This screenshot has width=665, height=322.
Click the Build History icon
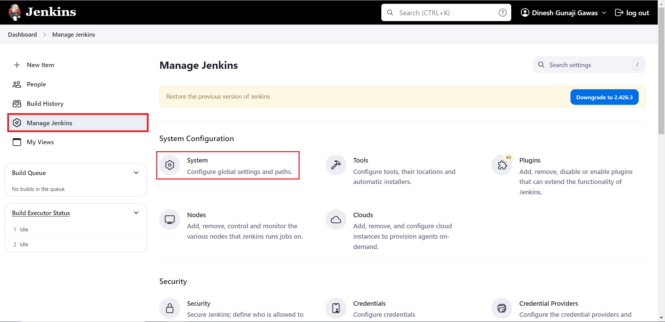click(x=17, y=104)
